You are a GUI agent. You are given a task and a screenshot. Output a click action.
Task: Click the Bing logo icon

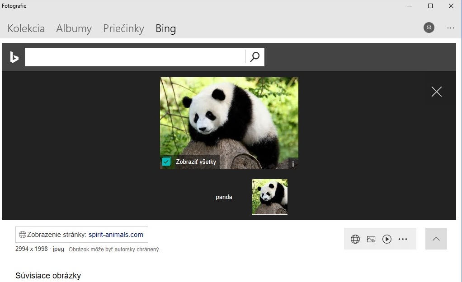tap(14, 57)
